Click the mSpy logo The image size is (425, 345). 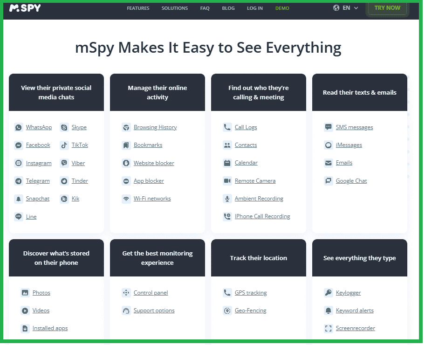(x=25, y=8)
